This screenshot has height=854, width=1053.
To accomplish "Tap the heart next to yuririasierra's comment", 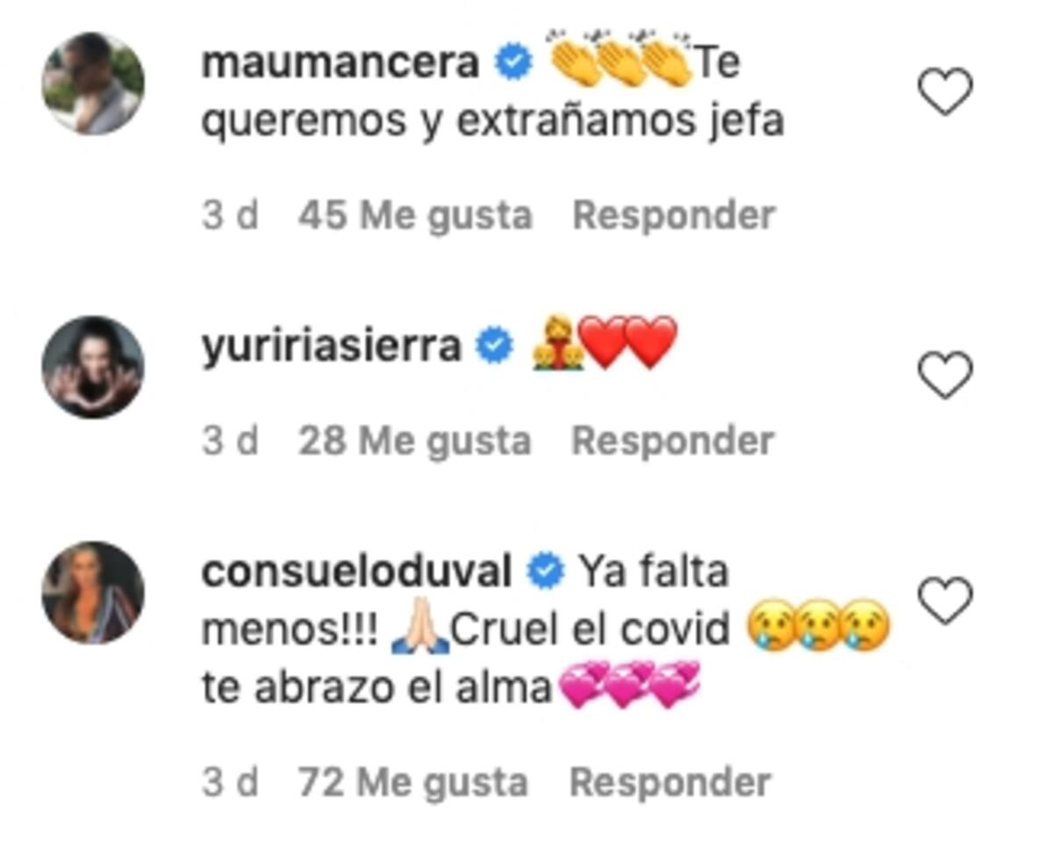I will point(945,375).
